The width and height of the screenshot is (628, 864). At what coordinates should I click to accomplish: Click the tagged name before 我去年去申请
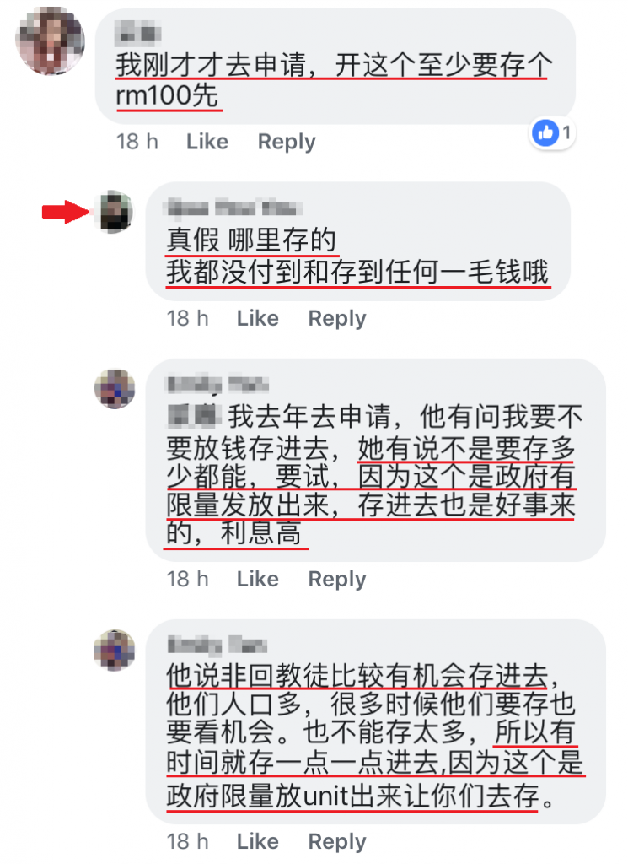click(x=194, y=416)
